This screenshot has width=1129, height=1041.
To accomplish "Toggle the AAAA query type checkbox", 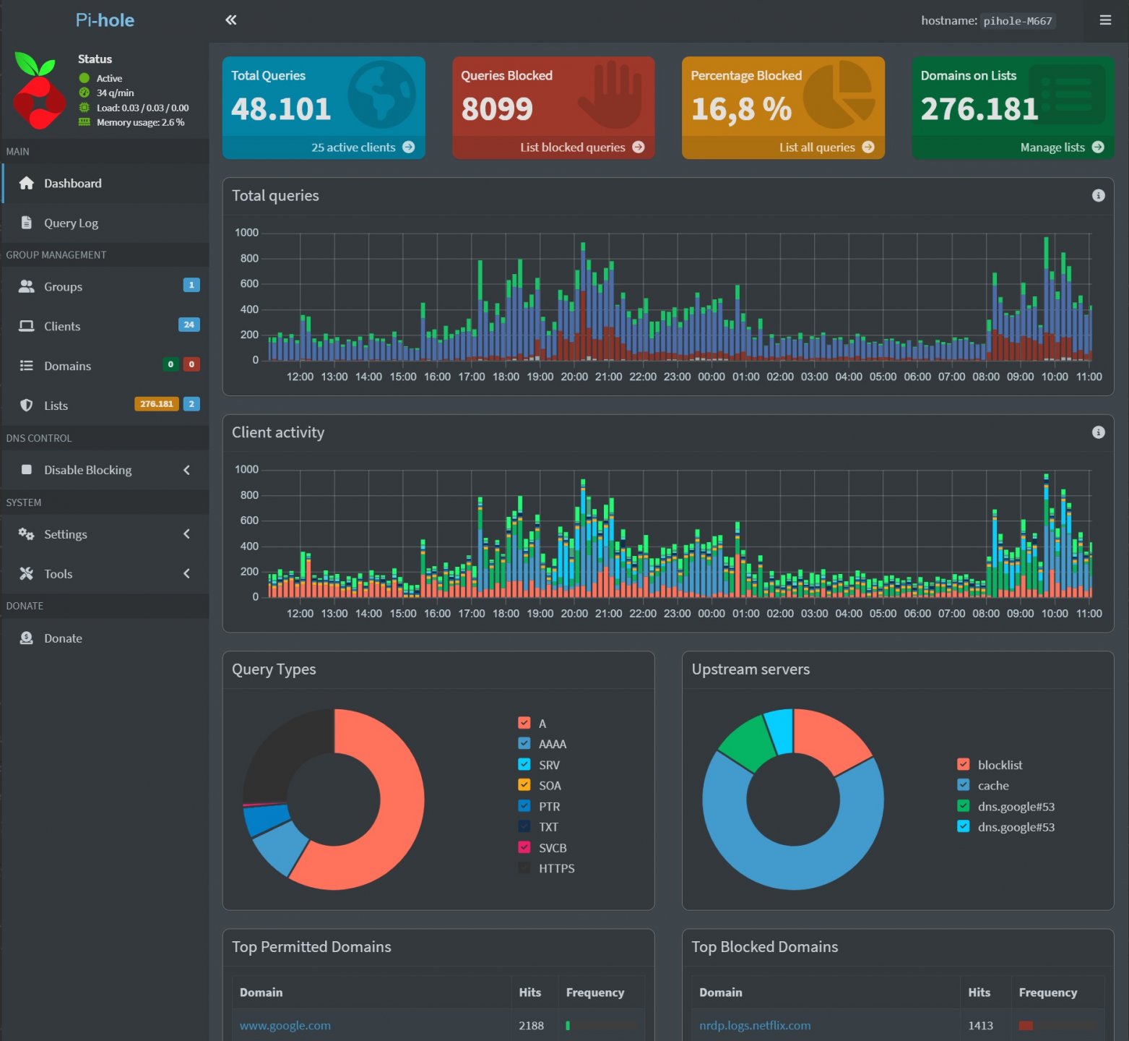I will [524, 743].
